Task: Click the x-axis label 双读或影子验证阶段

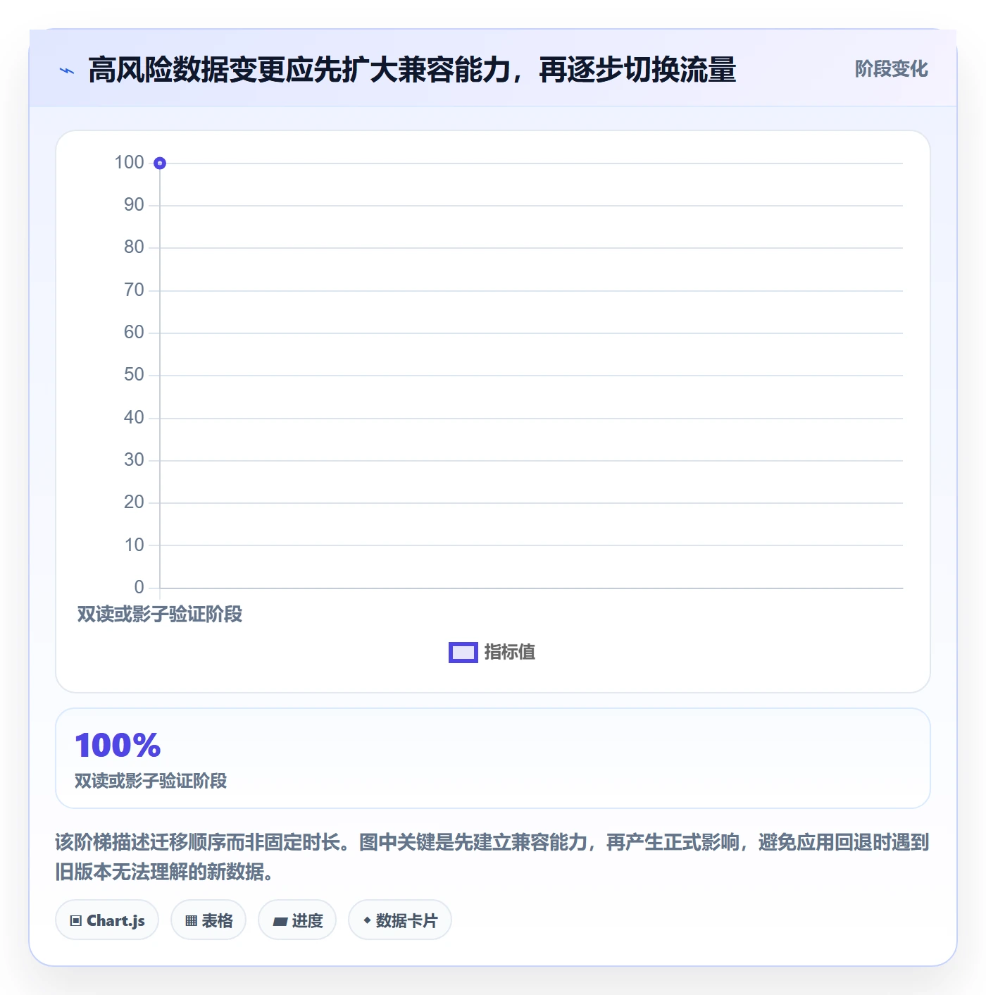Action: (x=160, y=614)
